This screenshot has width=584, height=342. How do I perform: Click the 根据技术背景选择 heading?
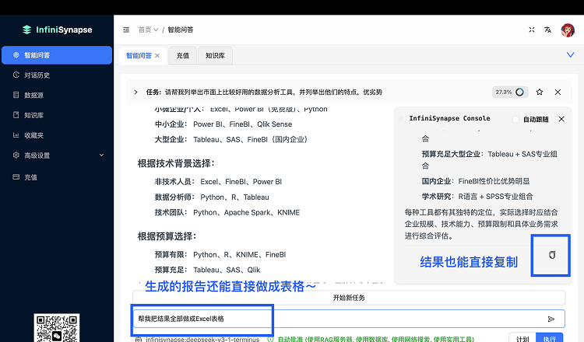point(176,163)
